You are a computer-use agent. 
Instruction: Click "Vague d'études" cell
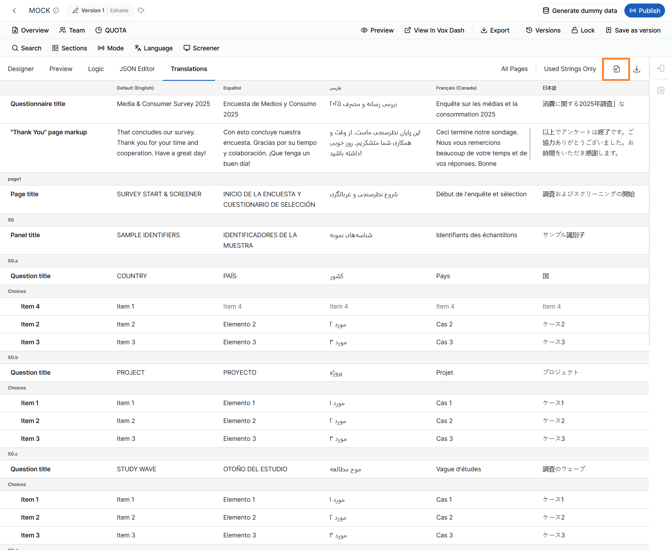coord(458,469)
